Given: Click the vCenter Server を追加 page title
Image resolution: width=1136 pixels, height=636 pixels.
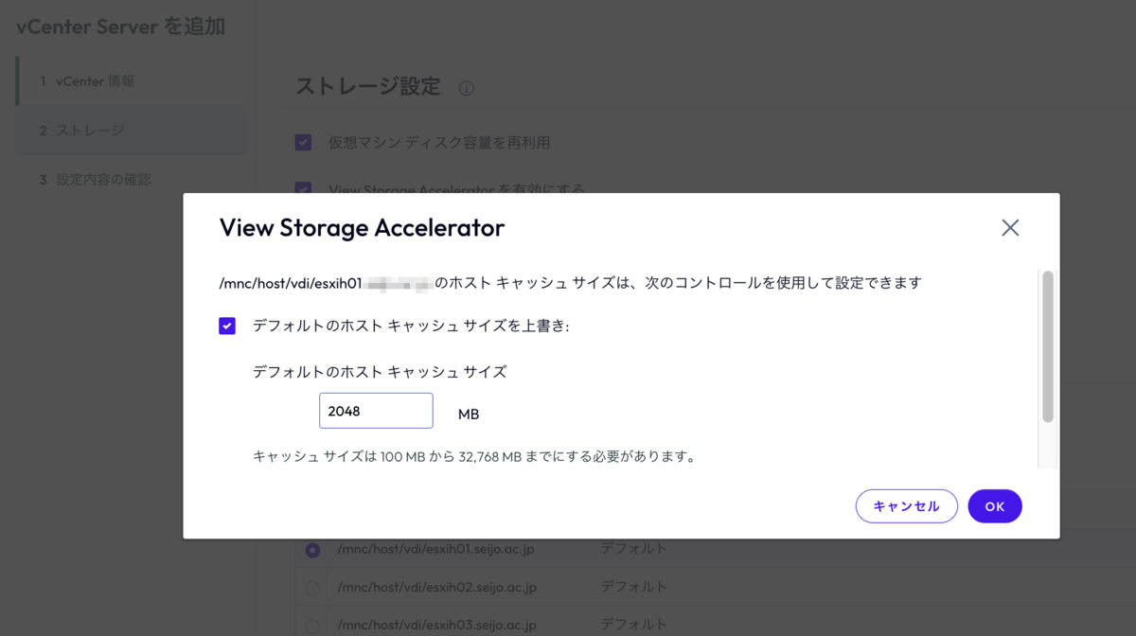Looking at the screenshot, I should 120,26.
